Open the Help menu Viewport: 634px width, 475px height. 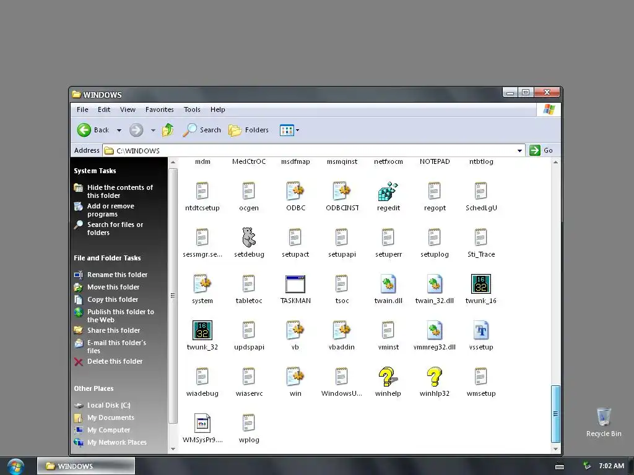[x=217, y=109]
